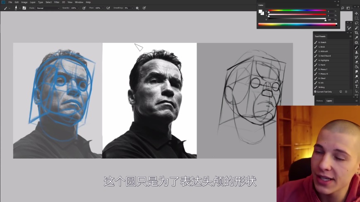Open the Image menu
360x202 pixels.
tap(24, 2)
